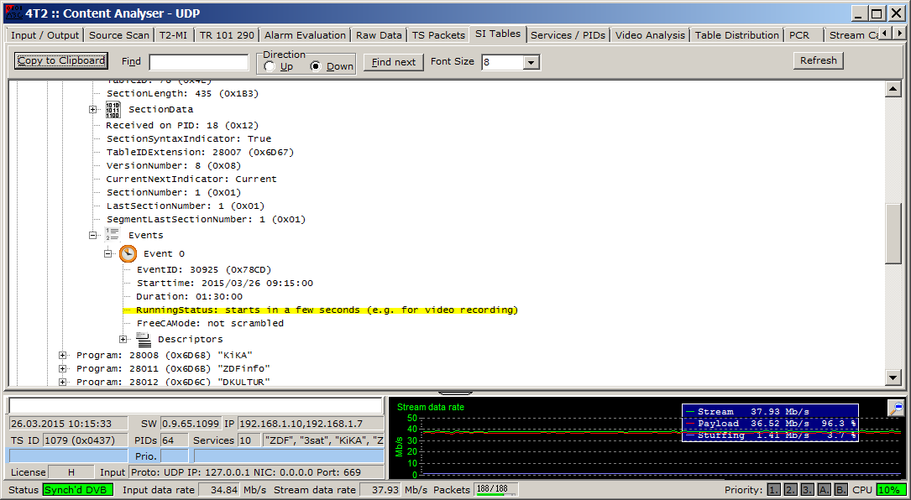
Task: Select the Up direction radio button
Action: coord(270,67)
